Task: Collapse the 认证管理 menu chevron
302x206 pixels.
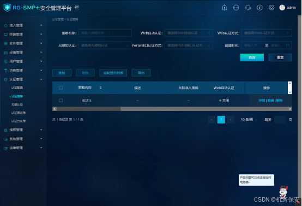Action: 41,79
